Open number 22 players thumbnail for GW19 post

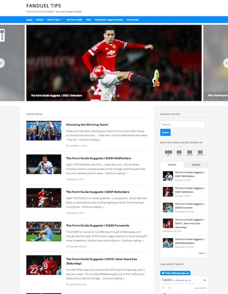44,265
